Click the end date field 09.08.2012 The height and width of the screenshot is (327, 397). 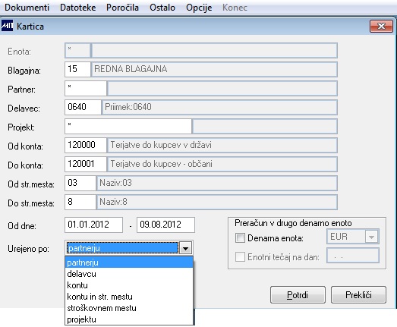point(165,225)
